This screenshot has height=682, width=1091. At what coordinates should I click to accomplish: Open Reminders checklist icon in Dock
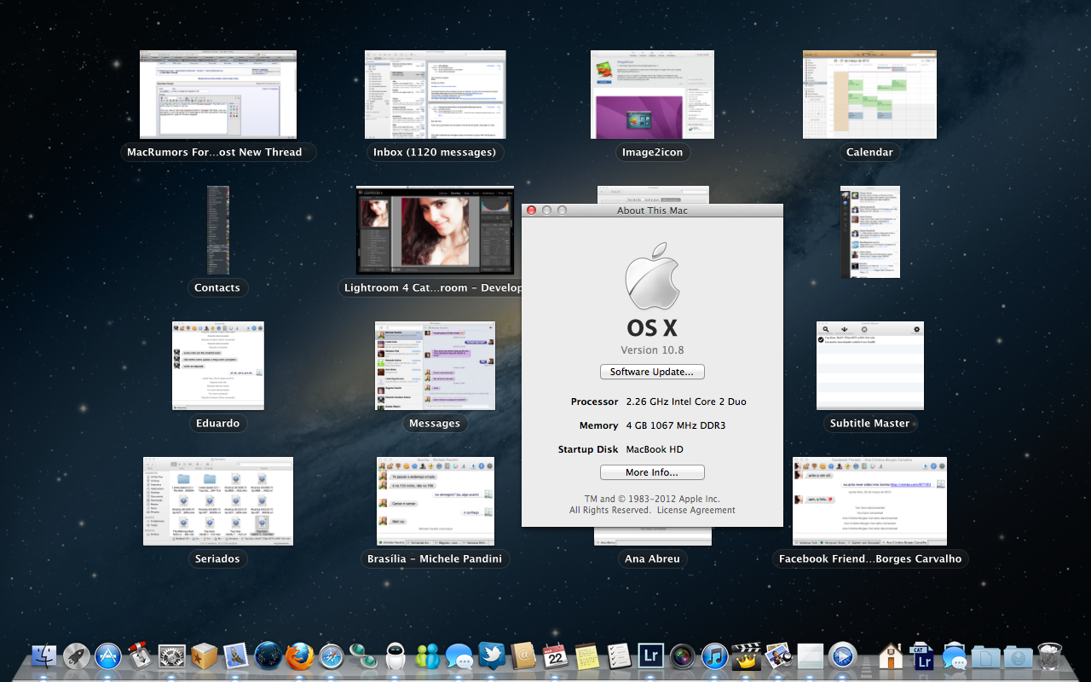pyautogui.click(x=619, y=656)
